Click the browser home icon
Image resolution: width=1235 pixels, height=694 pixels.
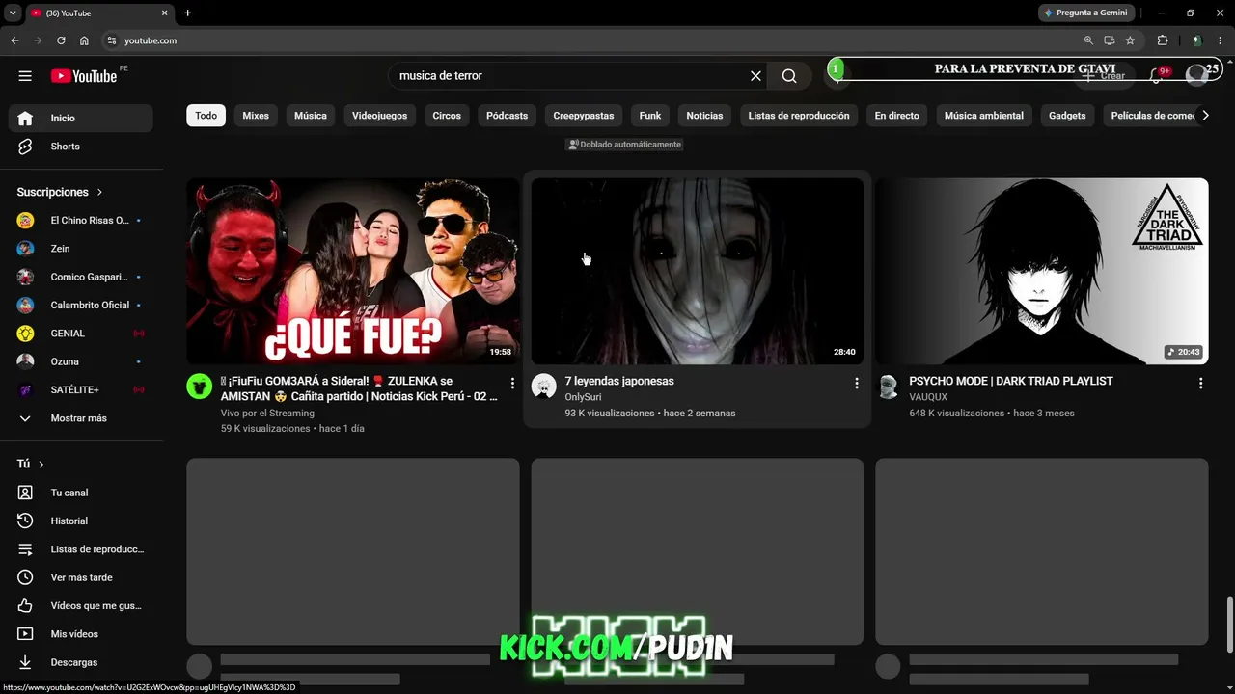(84, 40)
